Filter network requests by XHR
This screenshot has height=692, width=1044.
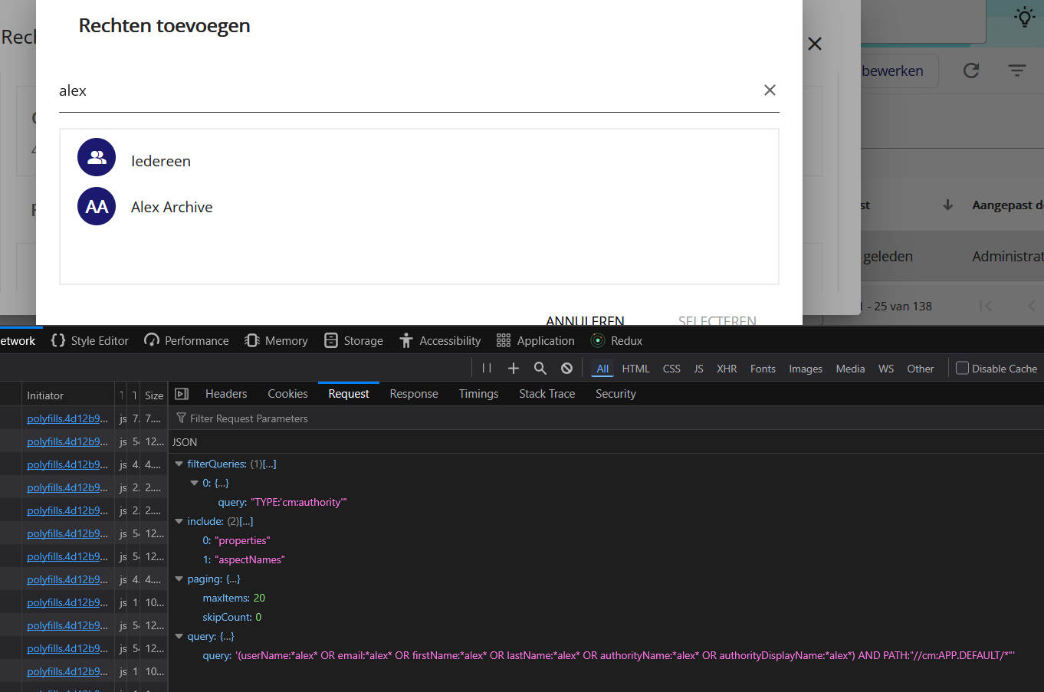(727, 369)
